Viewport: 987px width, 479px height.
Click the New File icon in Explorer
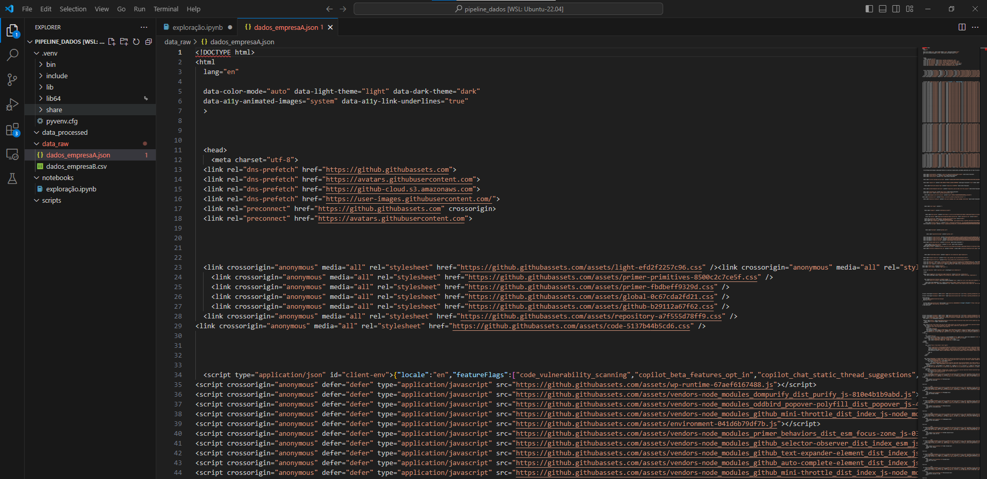pyautogui.click(x=112, y=42)
